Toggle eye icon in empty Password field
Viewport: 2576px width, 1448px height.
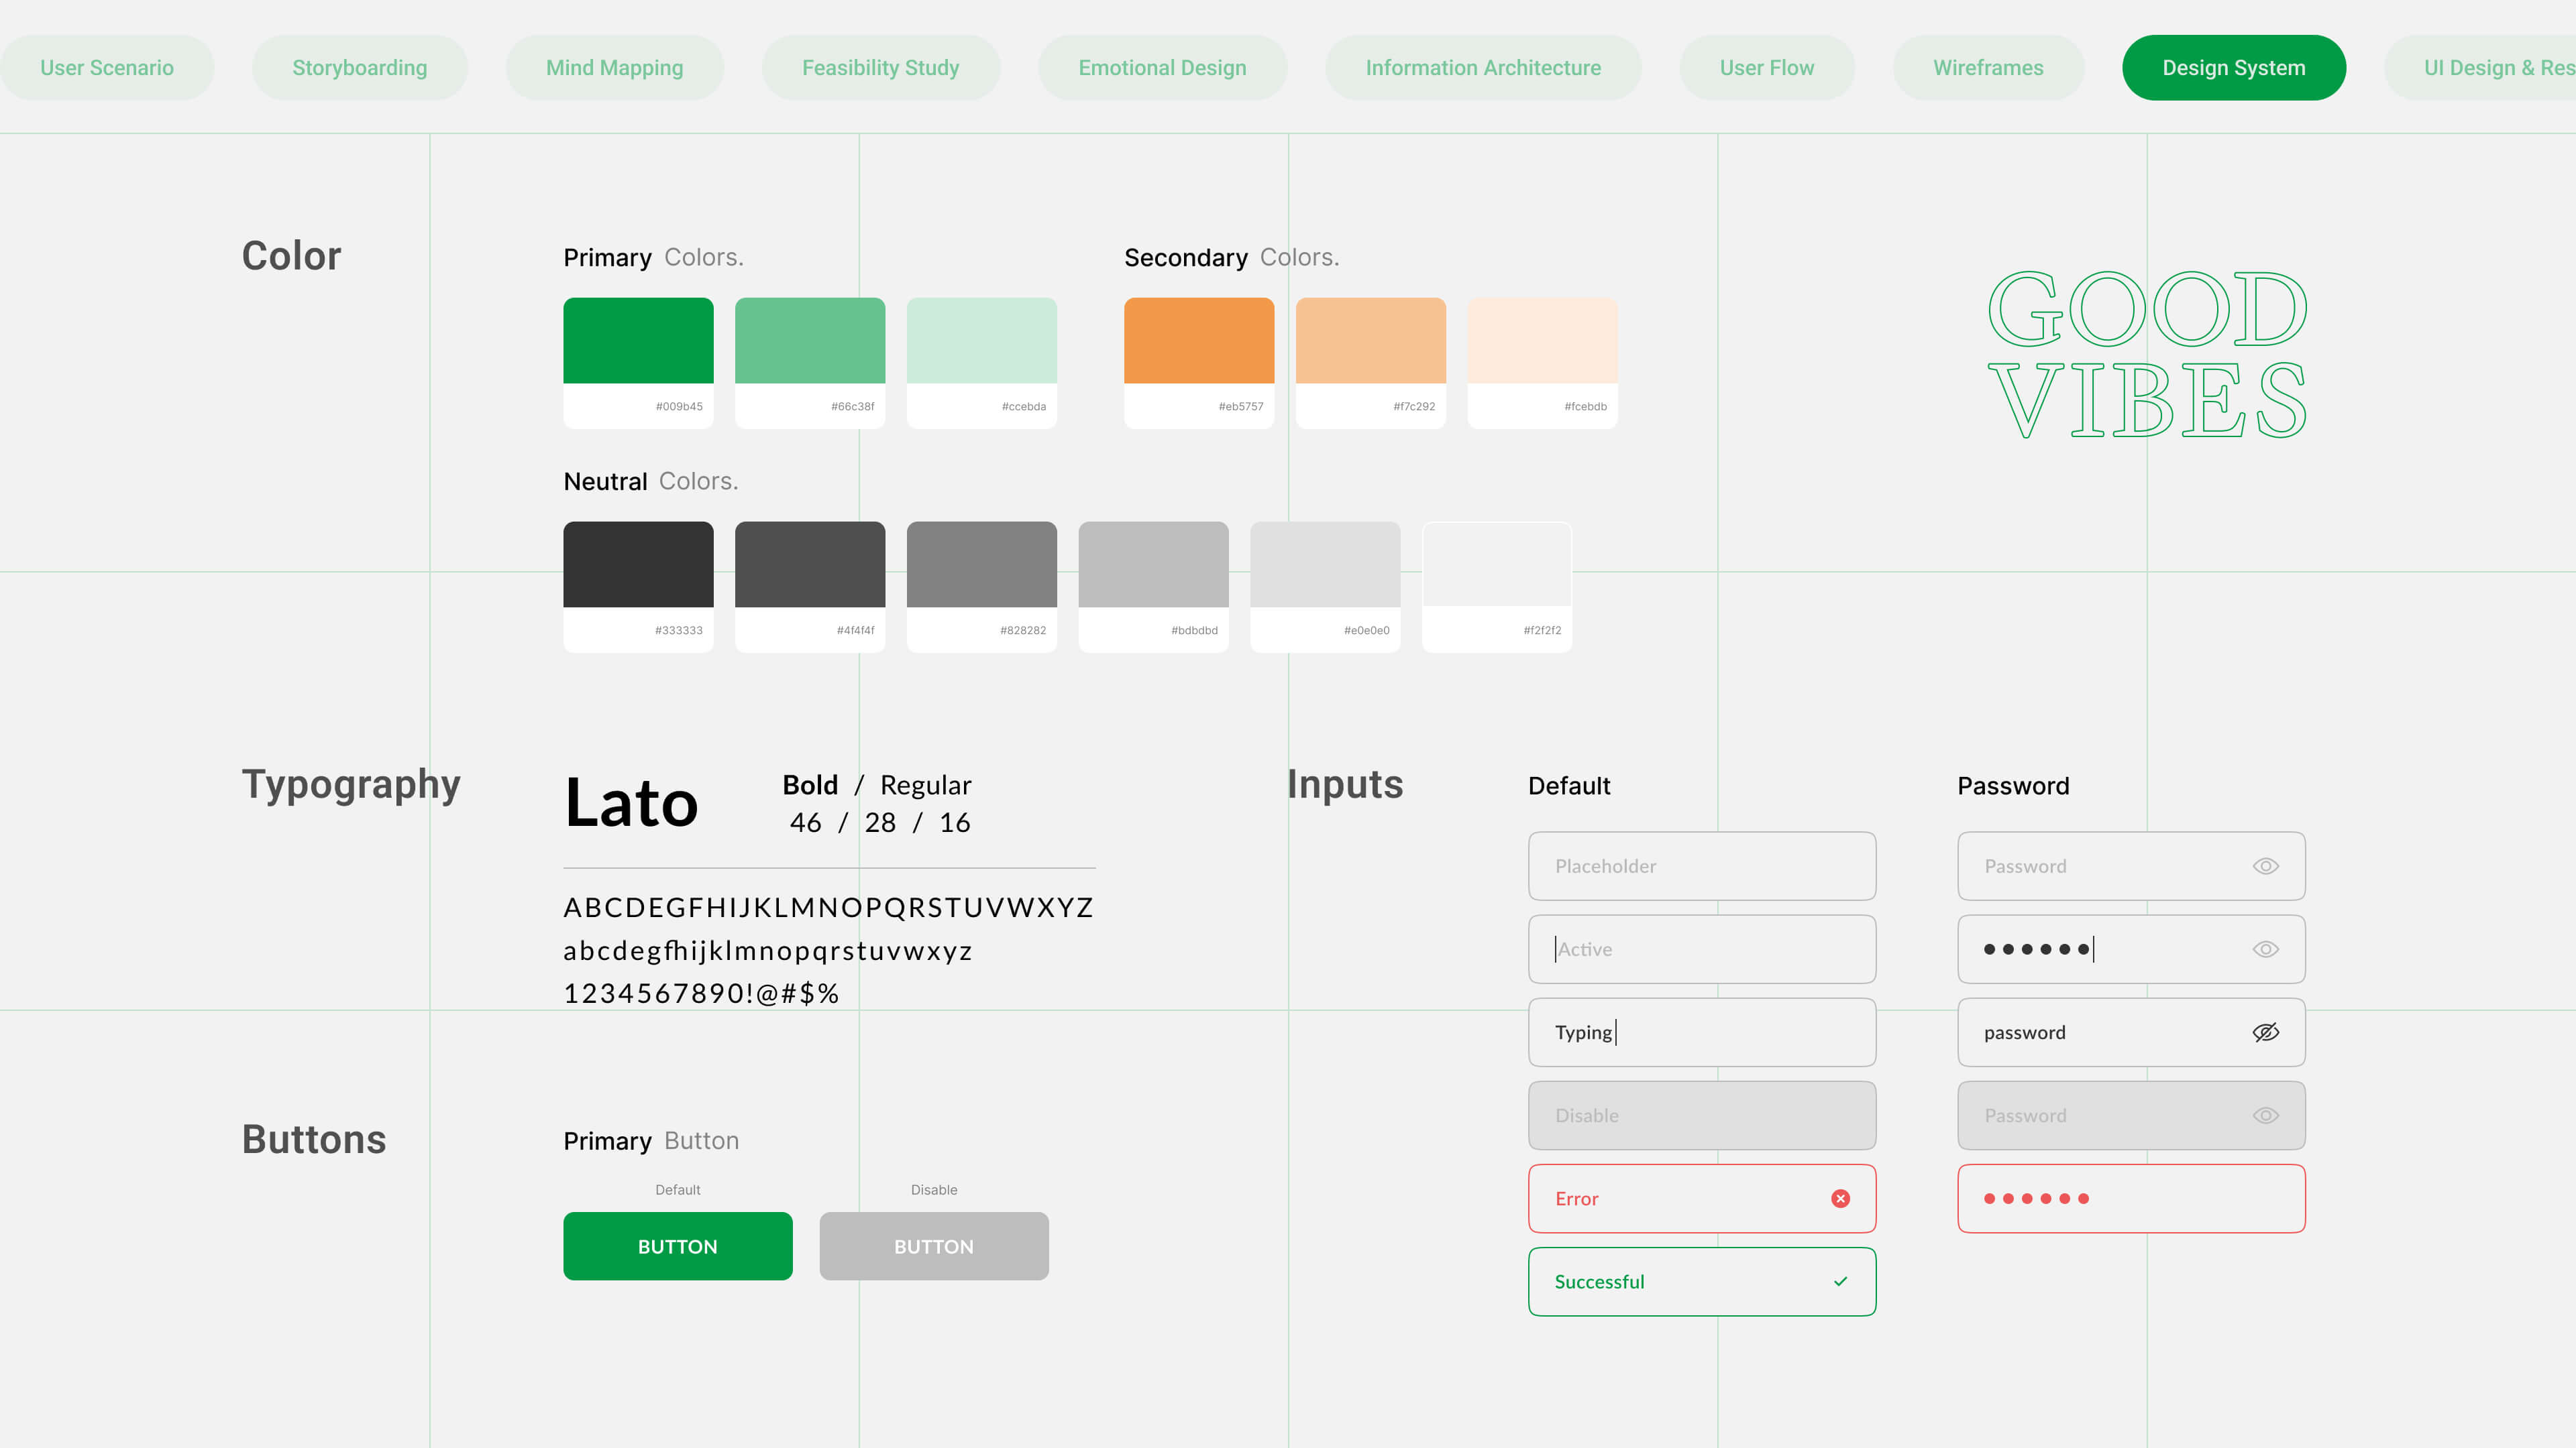pos(2265,866)
